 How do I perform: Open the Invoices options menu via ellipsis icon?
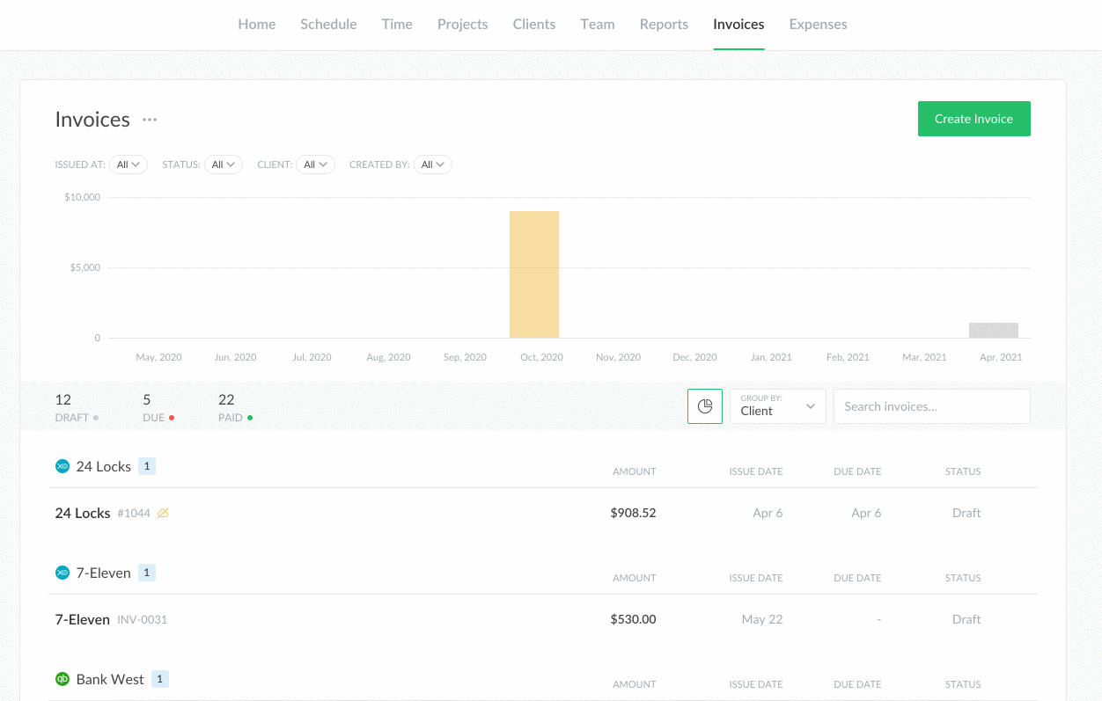[149, 120]
